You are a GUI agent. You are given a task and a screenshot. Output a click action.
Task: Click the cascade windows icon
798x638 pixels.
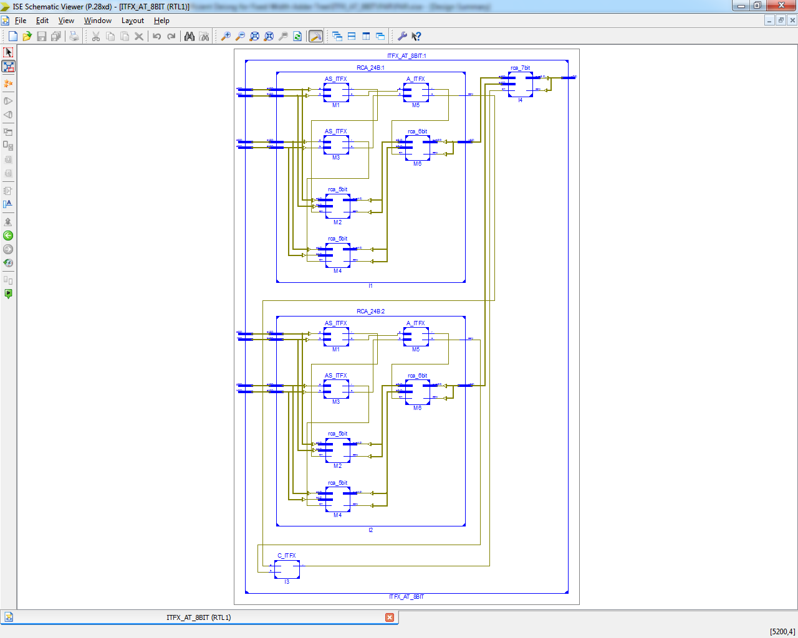337,36
